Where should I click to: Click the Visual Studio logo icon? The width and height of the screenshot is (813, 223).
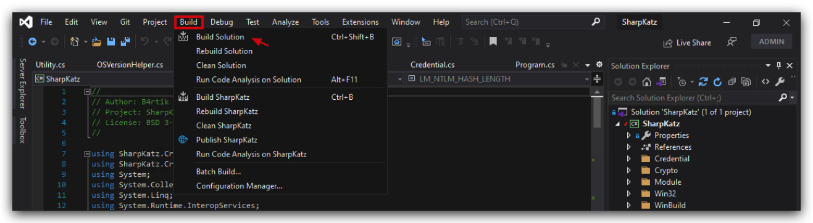pyautogui.click(x=25, y=22)
